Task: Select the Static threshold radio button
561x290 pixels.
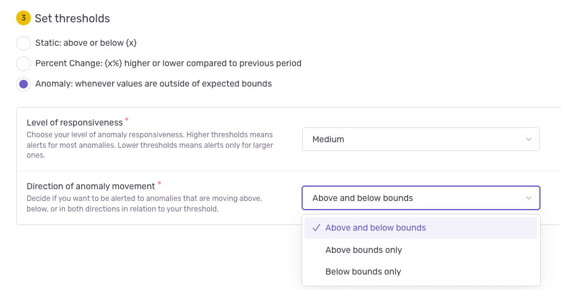Action: pos(24,43)
